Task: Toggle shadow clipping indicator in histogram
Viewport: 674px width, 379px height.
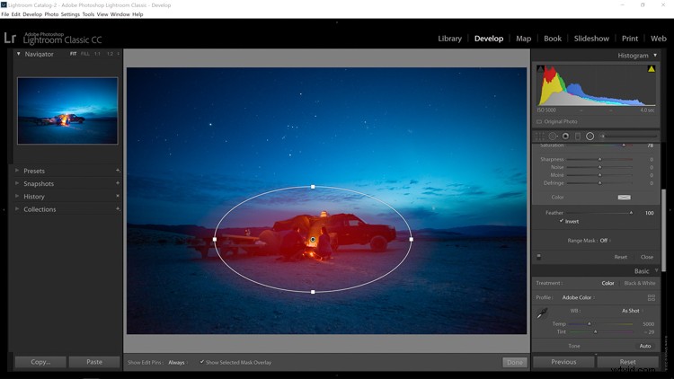Action: (x=541, y=69)
